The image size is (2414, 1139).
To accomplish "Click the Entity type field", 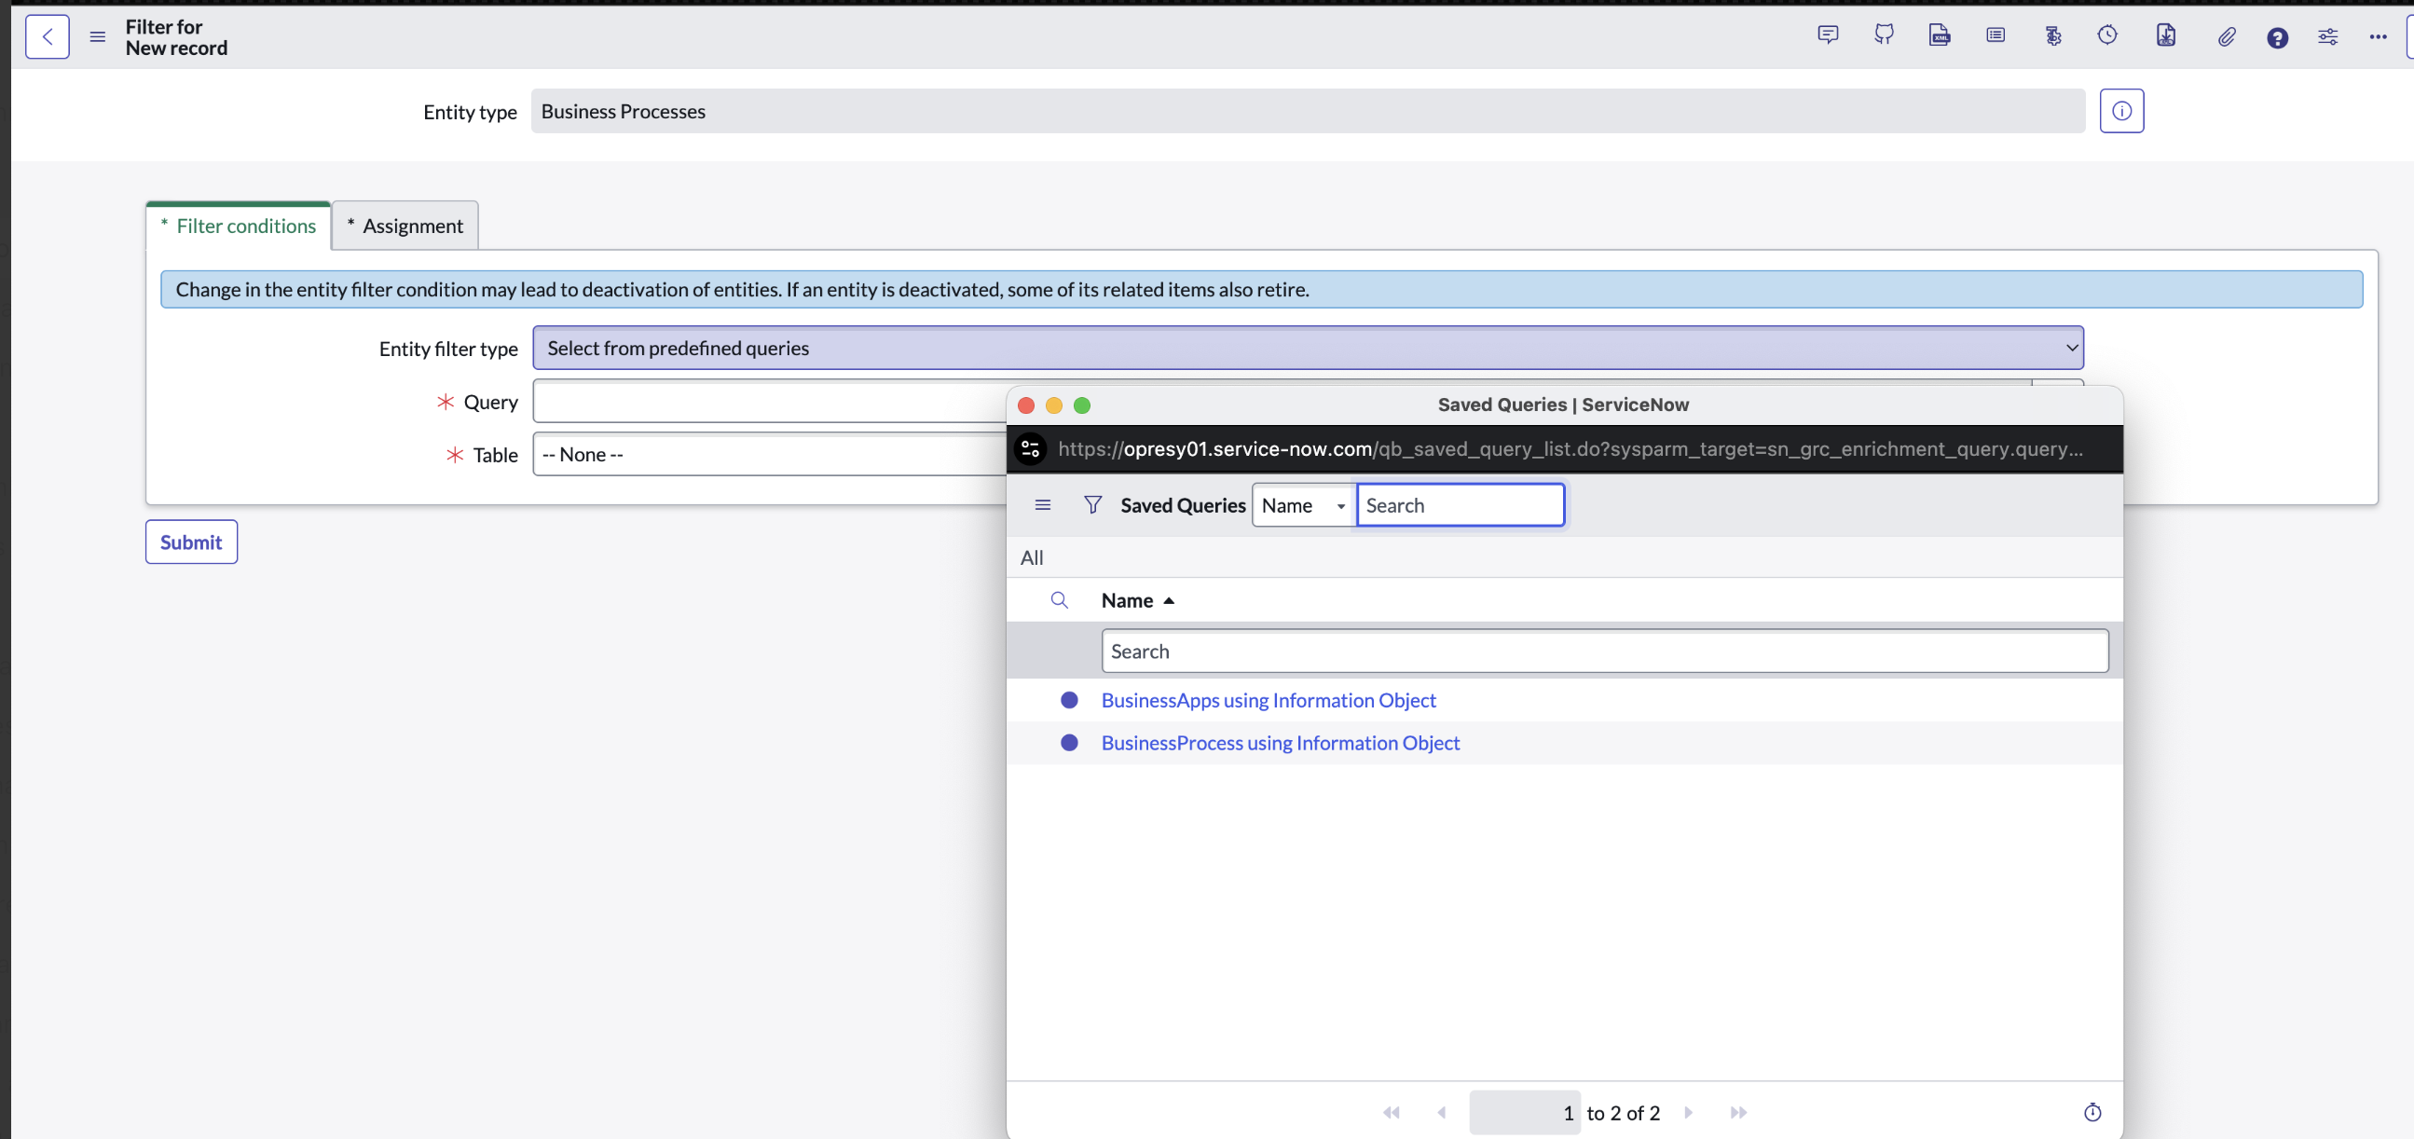I will (1309, 111).
